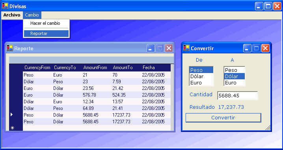This screenshot has height=150, width=283.
Task: Select Euro in the De list
Action: pyautogui.click(x=201, y=82)
